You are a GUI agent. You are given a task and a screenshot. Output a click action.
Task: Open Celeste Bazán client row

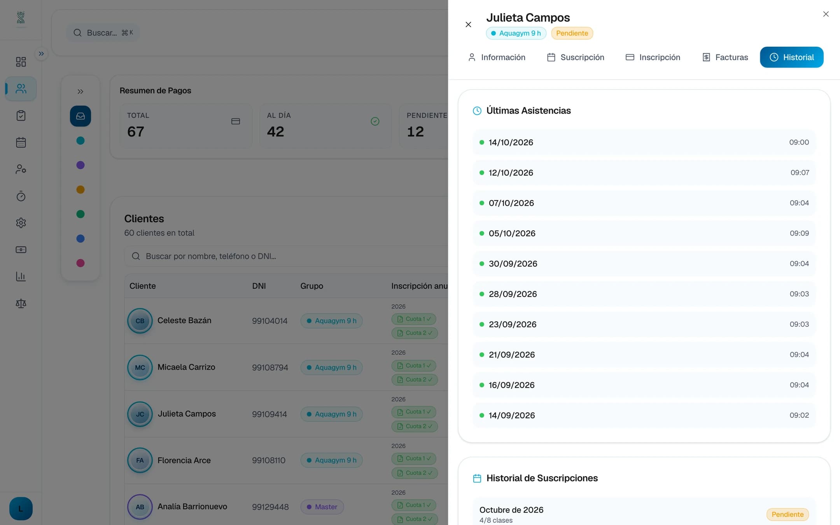[286, 321]
